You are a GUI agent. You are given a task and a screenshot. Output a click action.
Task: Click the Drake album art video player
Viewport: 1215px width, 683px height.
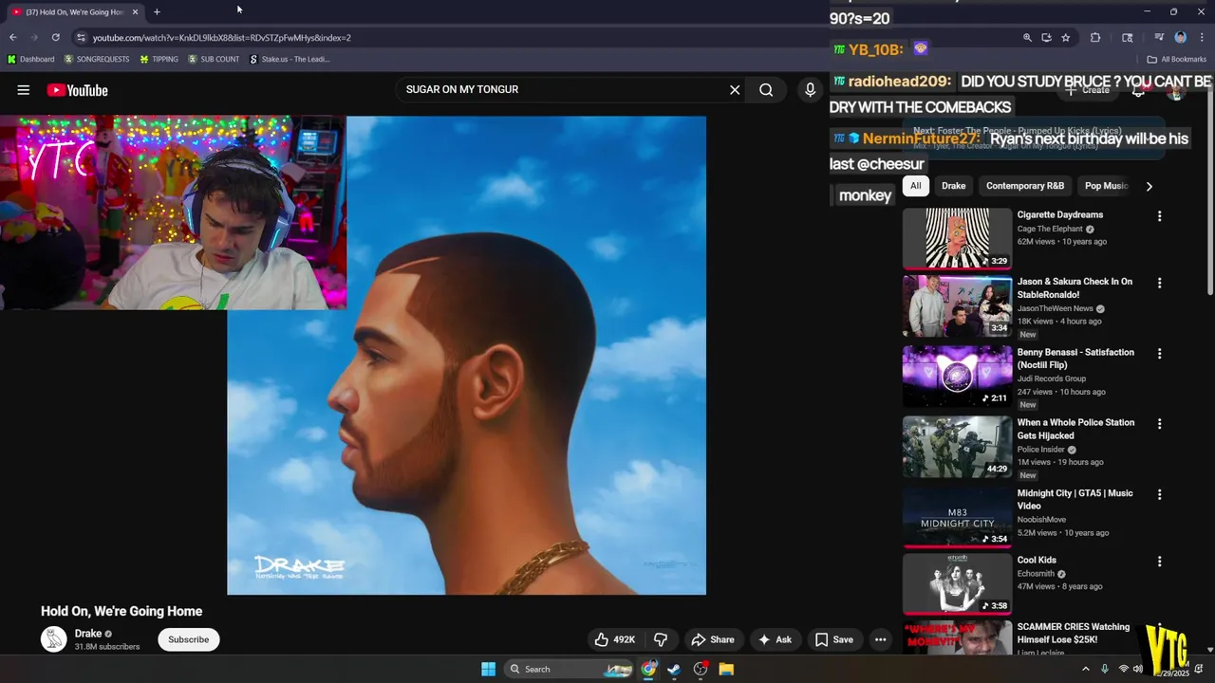click(x=466, y=356)
